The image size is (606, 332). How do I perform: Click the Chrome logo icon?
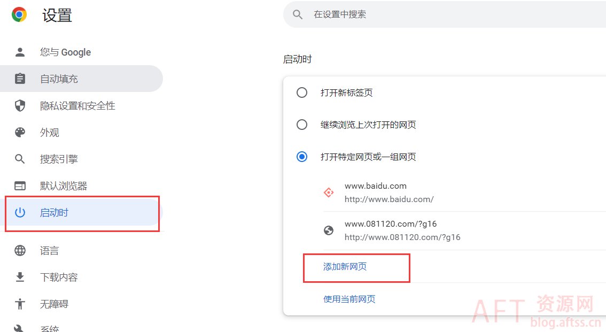(x=19, y=14)
